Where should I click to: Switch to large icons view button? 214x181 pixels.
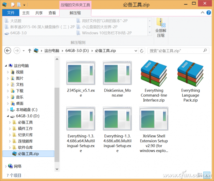[x=208, y=175]
